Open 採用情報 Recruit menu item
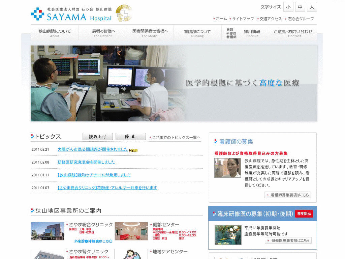Viewport: 345px width, 259px height. tap(252, 33)
